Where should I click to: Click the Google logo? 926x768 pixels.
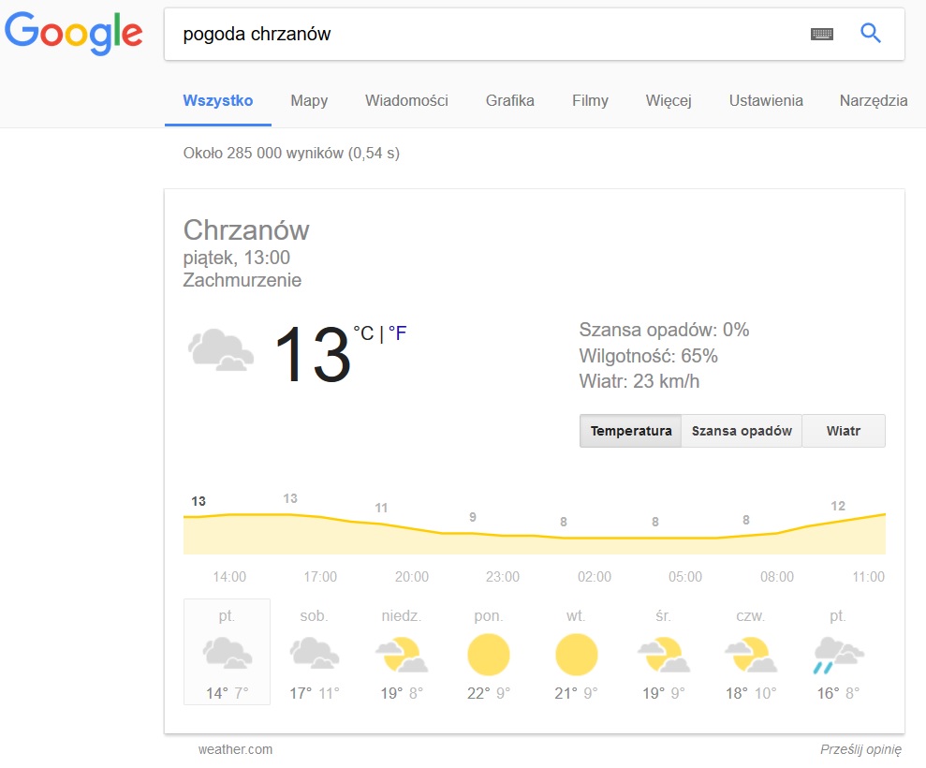[x=74, y=34]
